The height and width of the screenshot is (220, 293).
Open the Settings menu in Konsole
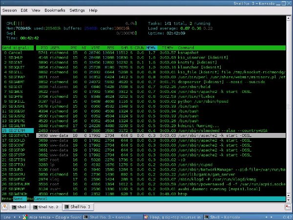pyautogui.click(x=77, y=10)
